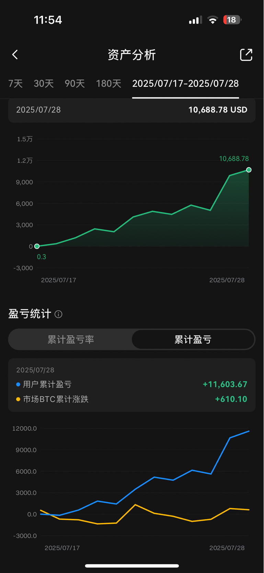264x573 pixels.
Task: Tap the home indicator bar
Action: pos(132,566)
